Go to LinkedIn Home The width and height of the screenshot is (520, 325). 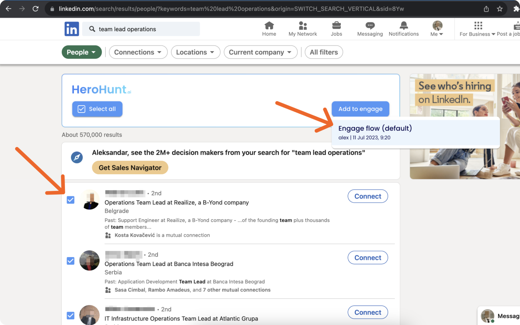point(269,29)
